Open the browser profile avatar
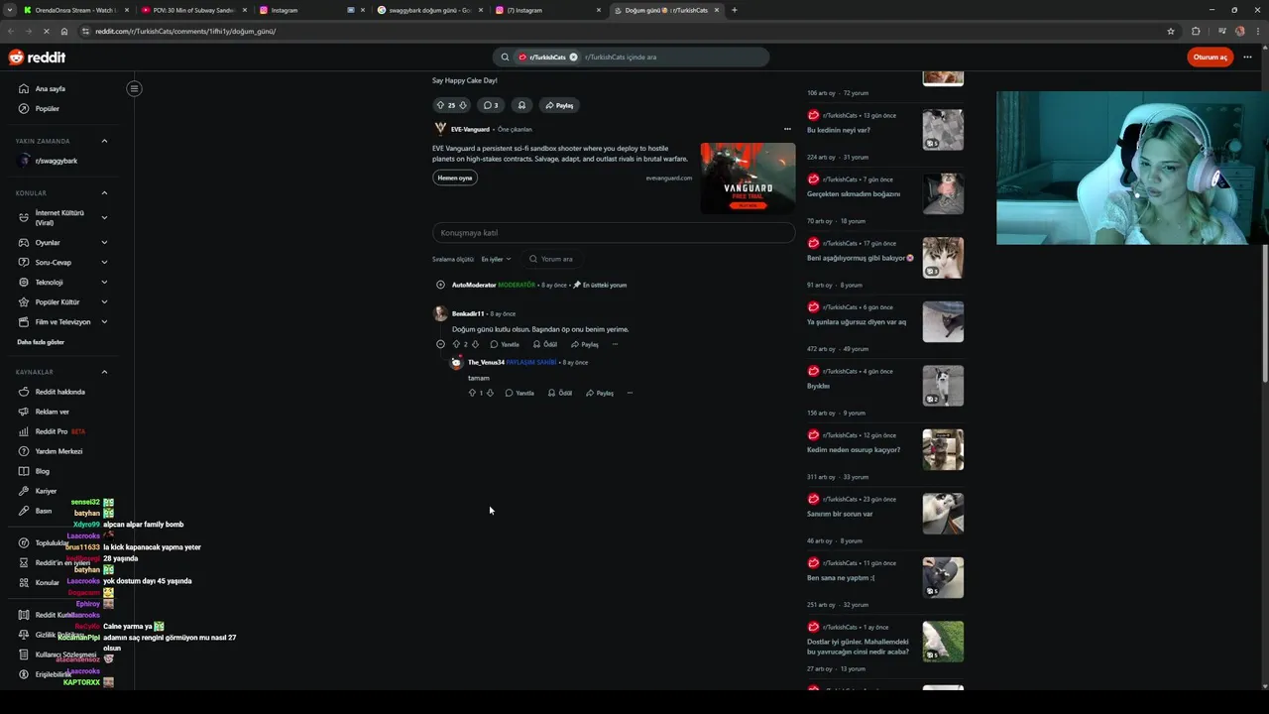1269x714 pixels. click(x=1239, y=31)
